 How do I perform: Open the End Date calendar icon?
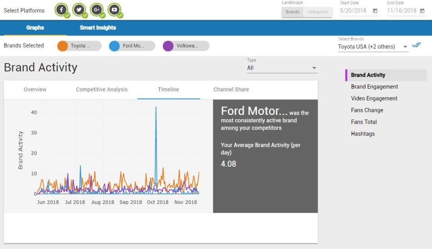tap(422, 11)
